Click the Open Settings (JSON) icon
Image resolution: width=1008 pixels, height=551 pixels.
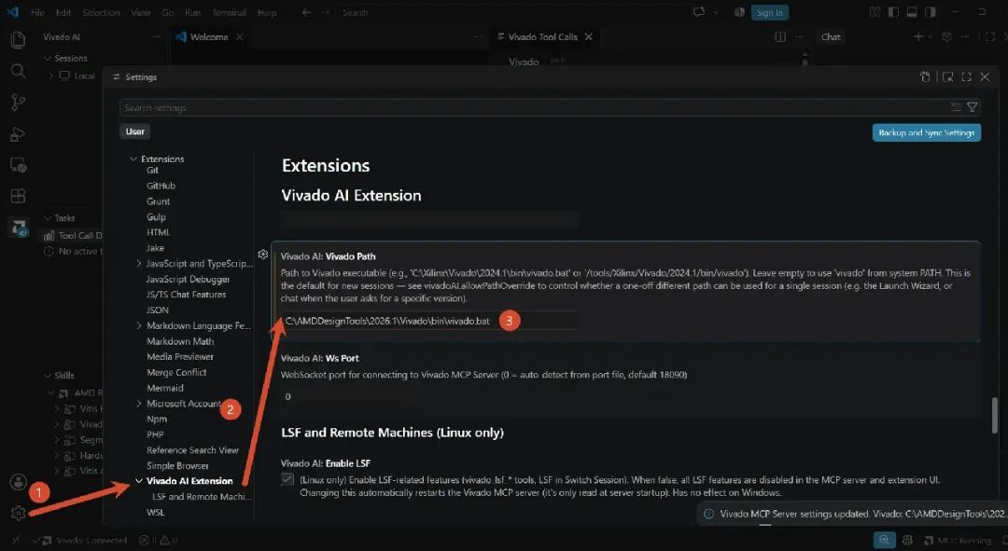(925, 77)
